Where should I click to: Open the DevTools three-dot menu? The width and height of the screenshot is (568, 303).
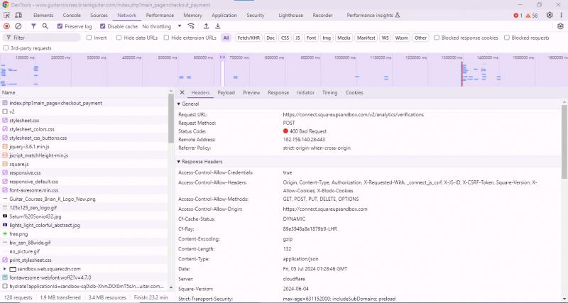561,15
